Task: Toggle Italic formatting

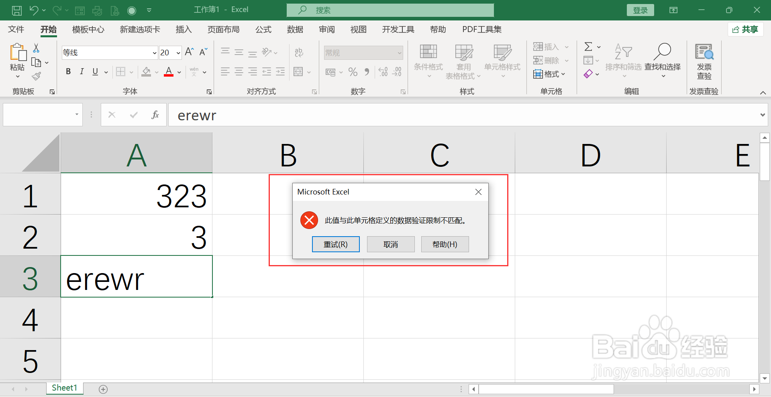Action: point(82,72)
